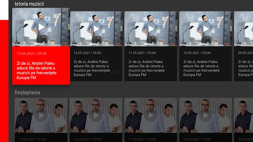Click the 13.05.2021 / 07:00 Deșteptarea date label
This screenshot has width=253, height=142.
32,139
